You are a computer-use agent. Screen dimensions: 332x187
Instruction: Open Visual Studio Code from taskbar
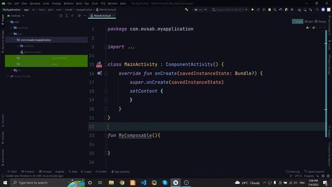coord(144,182)
